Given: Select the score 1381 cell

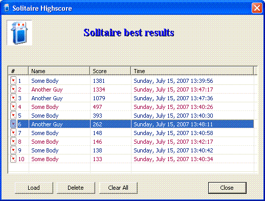Looking at the screenshot, I should pos(99,81).
